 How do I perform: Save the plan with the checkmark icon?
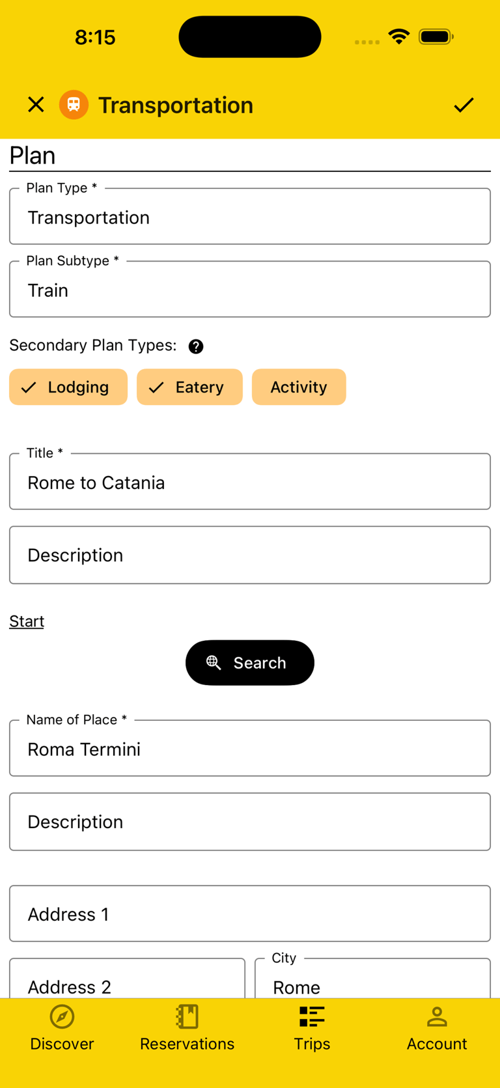coord(464,104)
